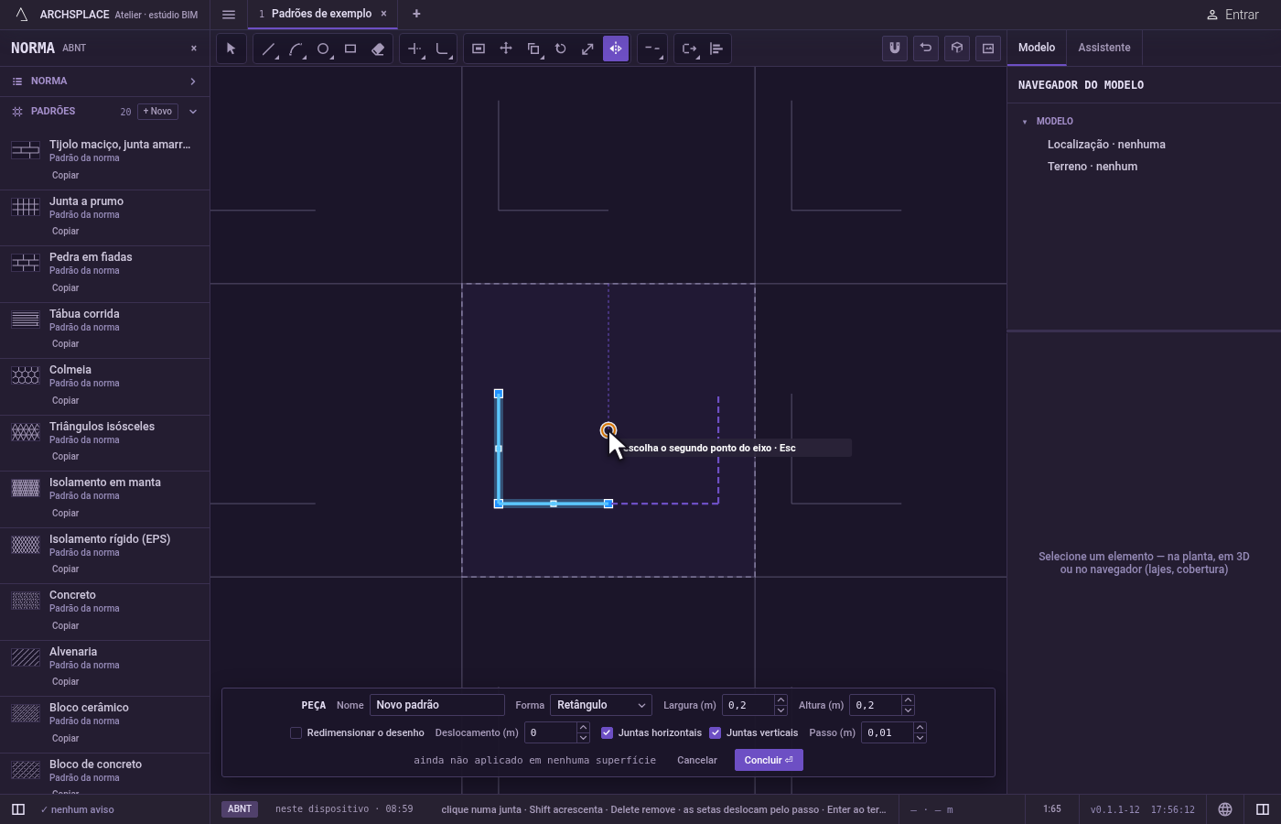Create a new pattern with + Novo
The height and width of the screenshot is (824, 1281).
[x=157, y=112]
